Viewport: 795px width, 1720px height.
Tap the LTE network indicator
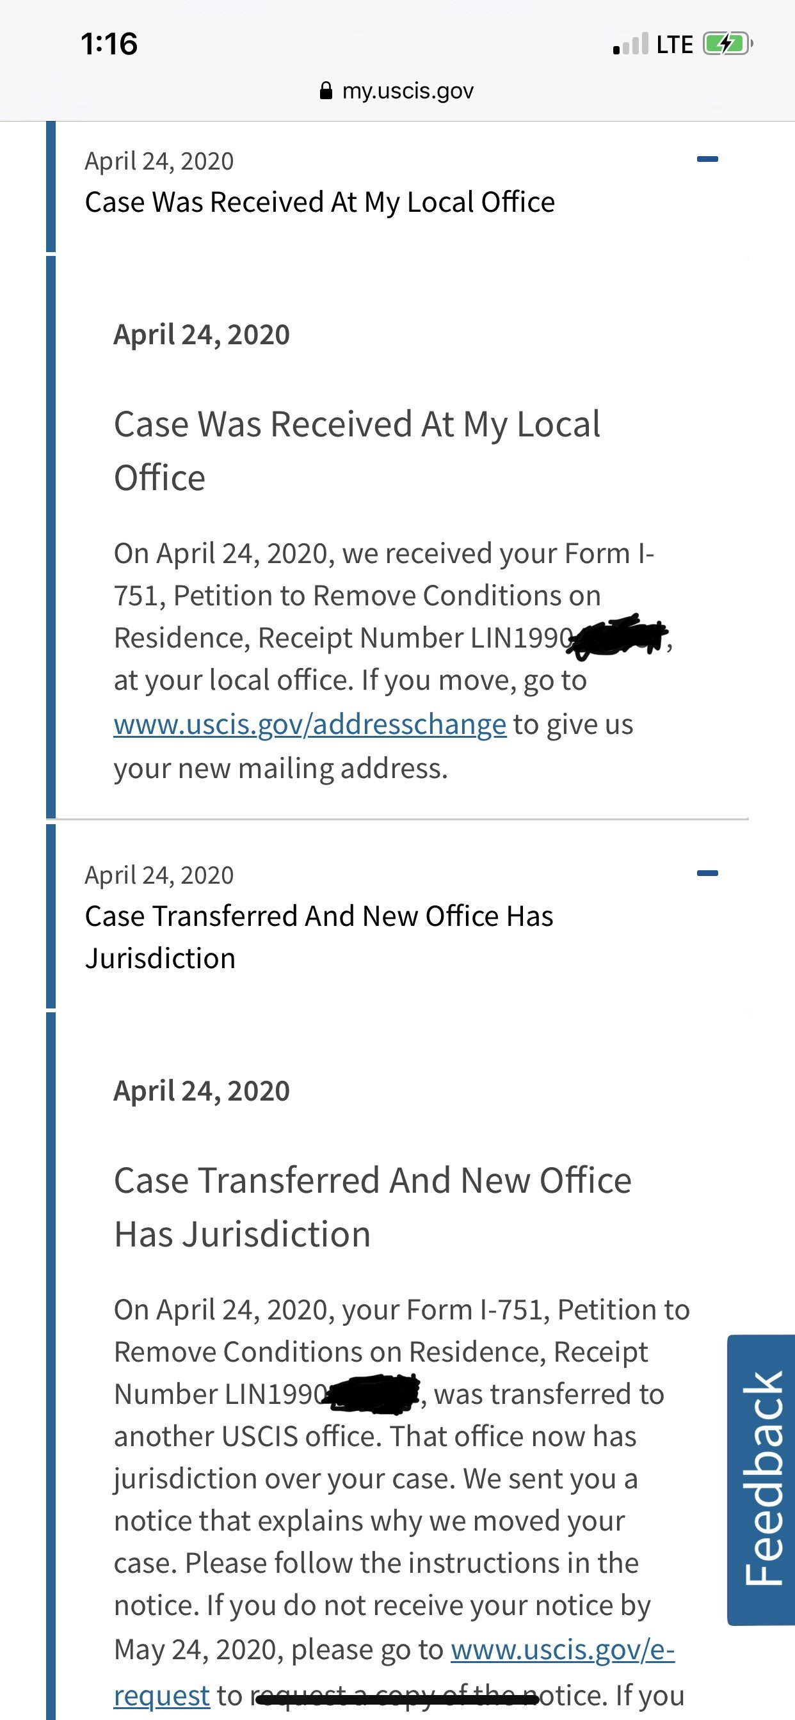(x=674, y=45)
